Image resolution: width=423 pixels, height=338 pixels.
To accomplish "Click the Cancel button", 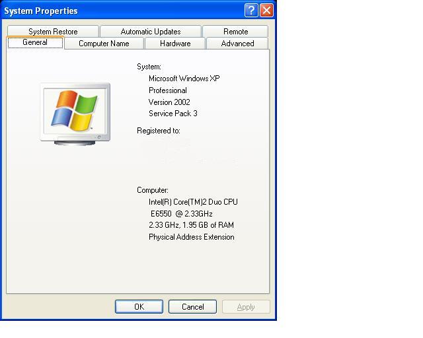I will (192, 307).
